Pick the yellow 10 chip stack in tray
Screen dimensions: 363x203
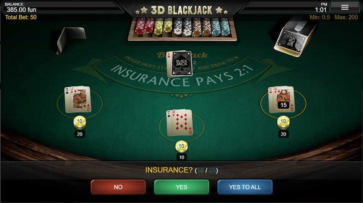click(163, 27)
